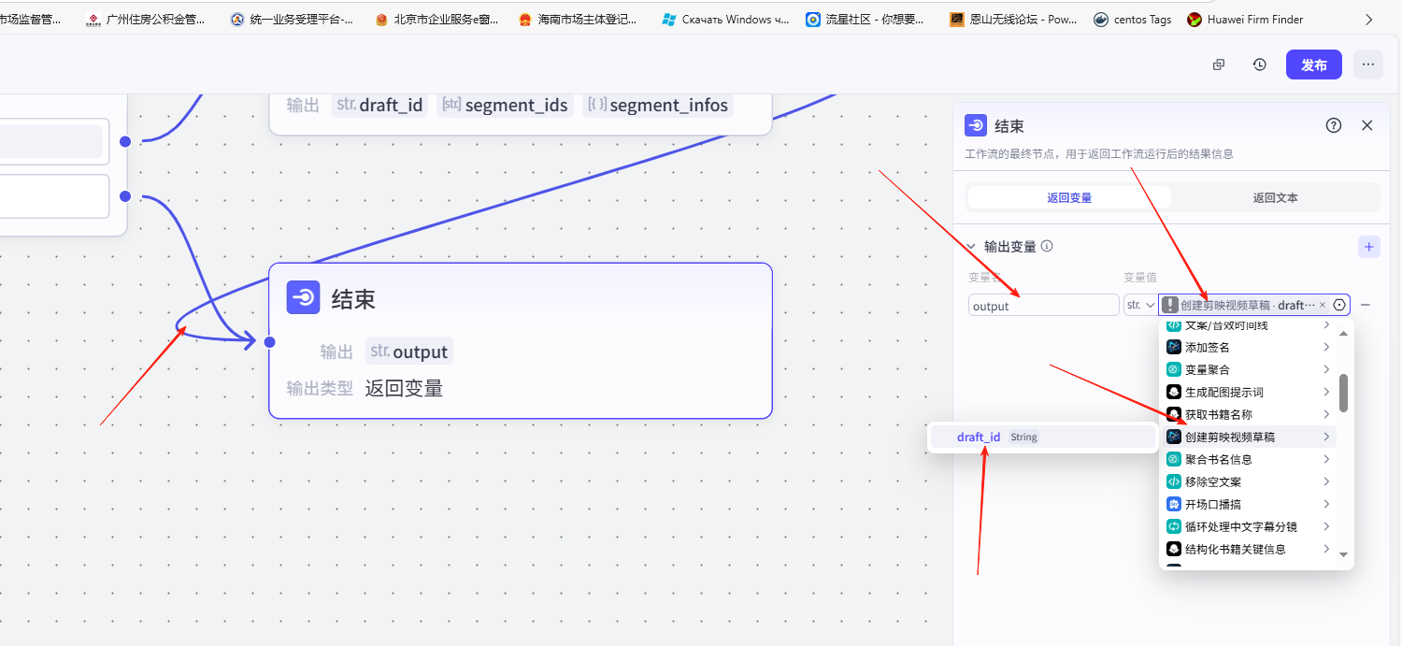Screen dimensions: 1402x646
Task: Expand the 添加签名 submenu
Action: 1325,347
